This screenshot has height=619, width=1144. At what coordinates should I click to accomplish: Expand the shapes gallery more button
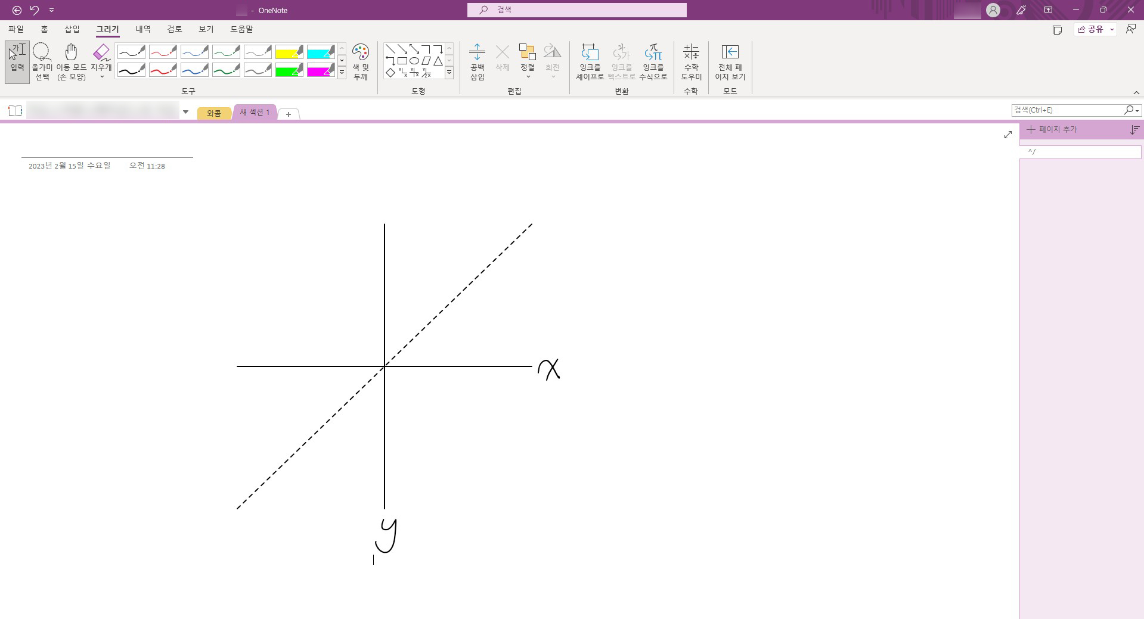coord(449,73)
